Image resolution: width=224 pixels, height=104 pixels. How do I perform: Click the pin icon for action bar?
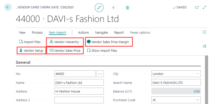click(x=204, y=46)
